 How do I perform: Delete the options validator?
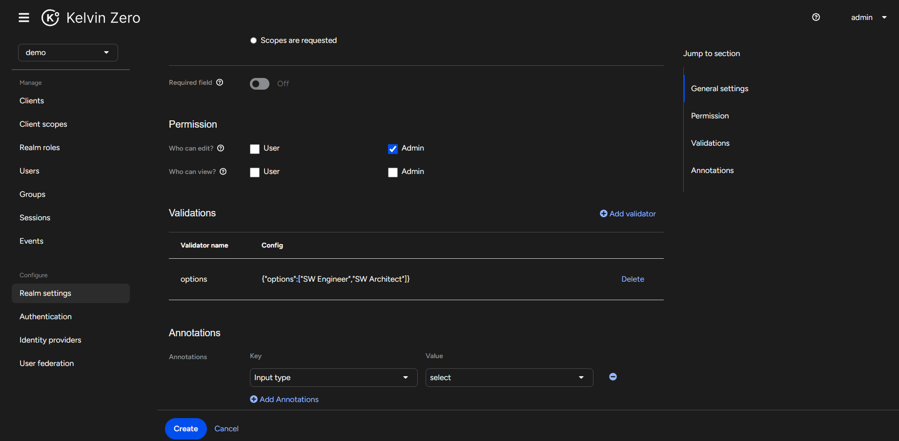pos(633,279)
